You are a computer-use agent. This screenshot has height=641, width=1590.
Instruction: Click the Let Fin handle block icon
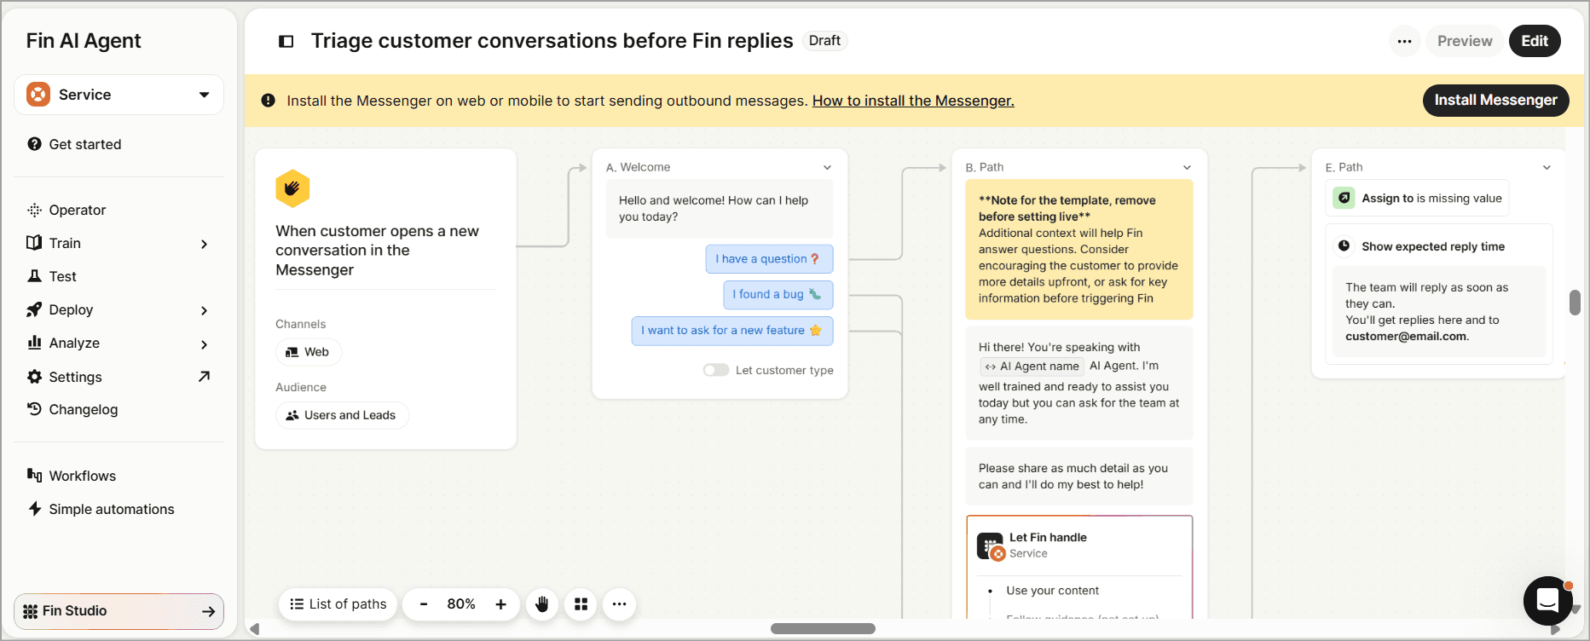[991, 546]
